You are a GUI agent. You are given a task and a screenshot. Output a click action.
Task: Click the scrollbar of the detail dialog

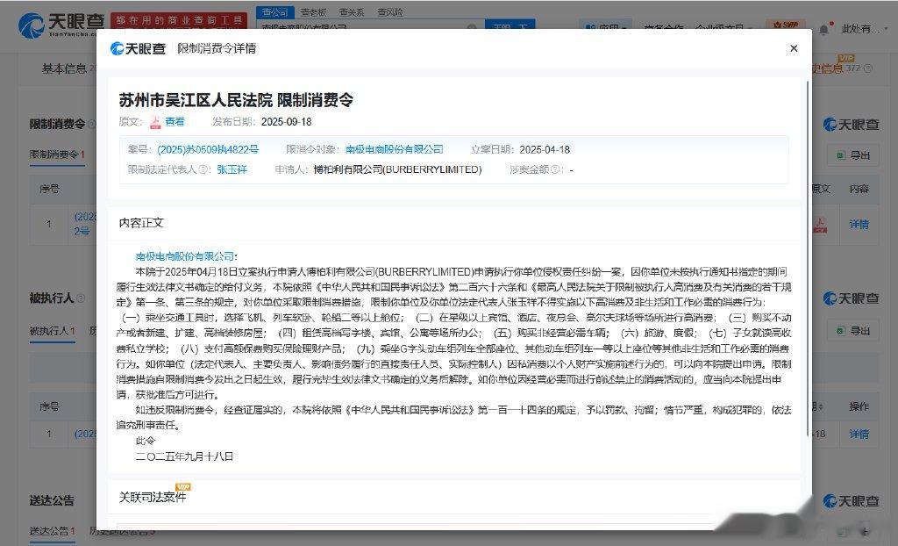pyautogui.click(x=809, y=258)
